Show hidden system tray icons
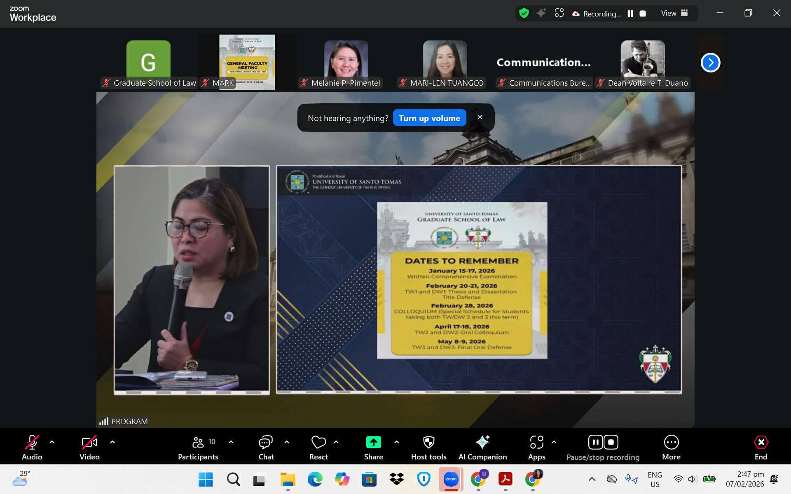The width and height of the screenshot is (791, 494). tap(592, 479)
